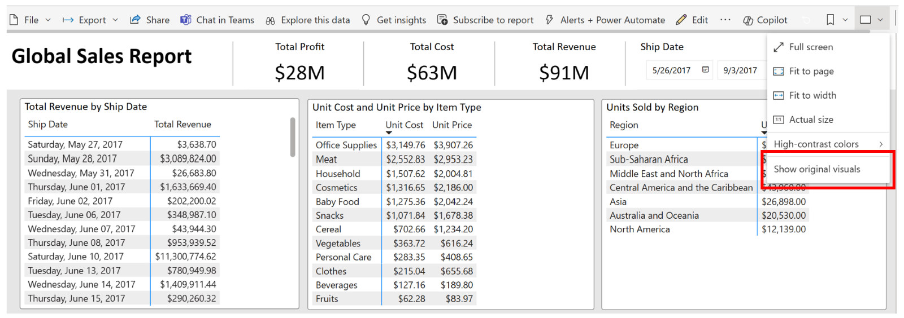The image size is (904, 318).
Task: Select Actual size view
Action: pyautogui.click(x=828, y=120)
